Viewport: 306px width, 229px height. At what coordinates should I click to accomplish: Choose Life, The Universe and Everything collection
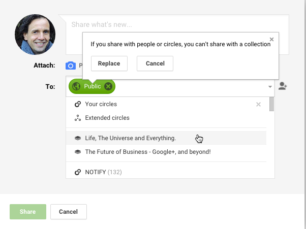(166, 138)
